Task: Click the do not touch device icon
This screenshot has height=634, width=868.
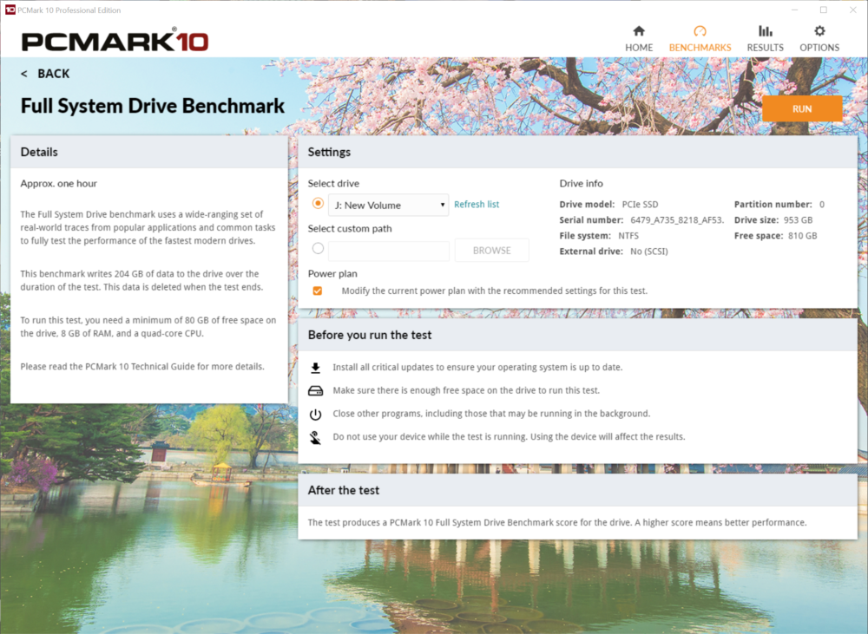Action: pyautogui.click(x=315, y=438)
